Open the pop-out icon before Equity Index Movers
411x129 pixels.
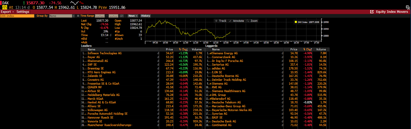372,12
